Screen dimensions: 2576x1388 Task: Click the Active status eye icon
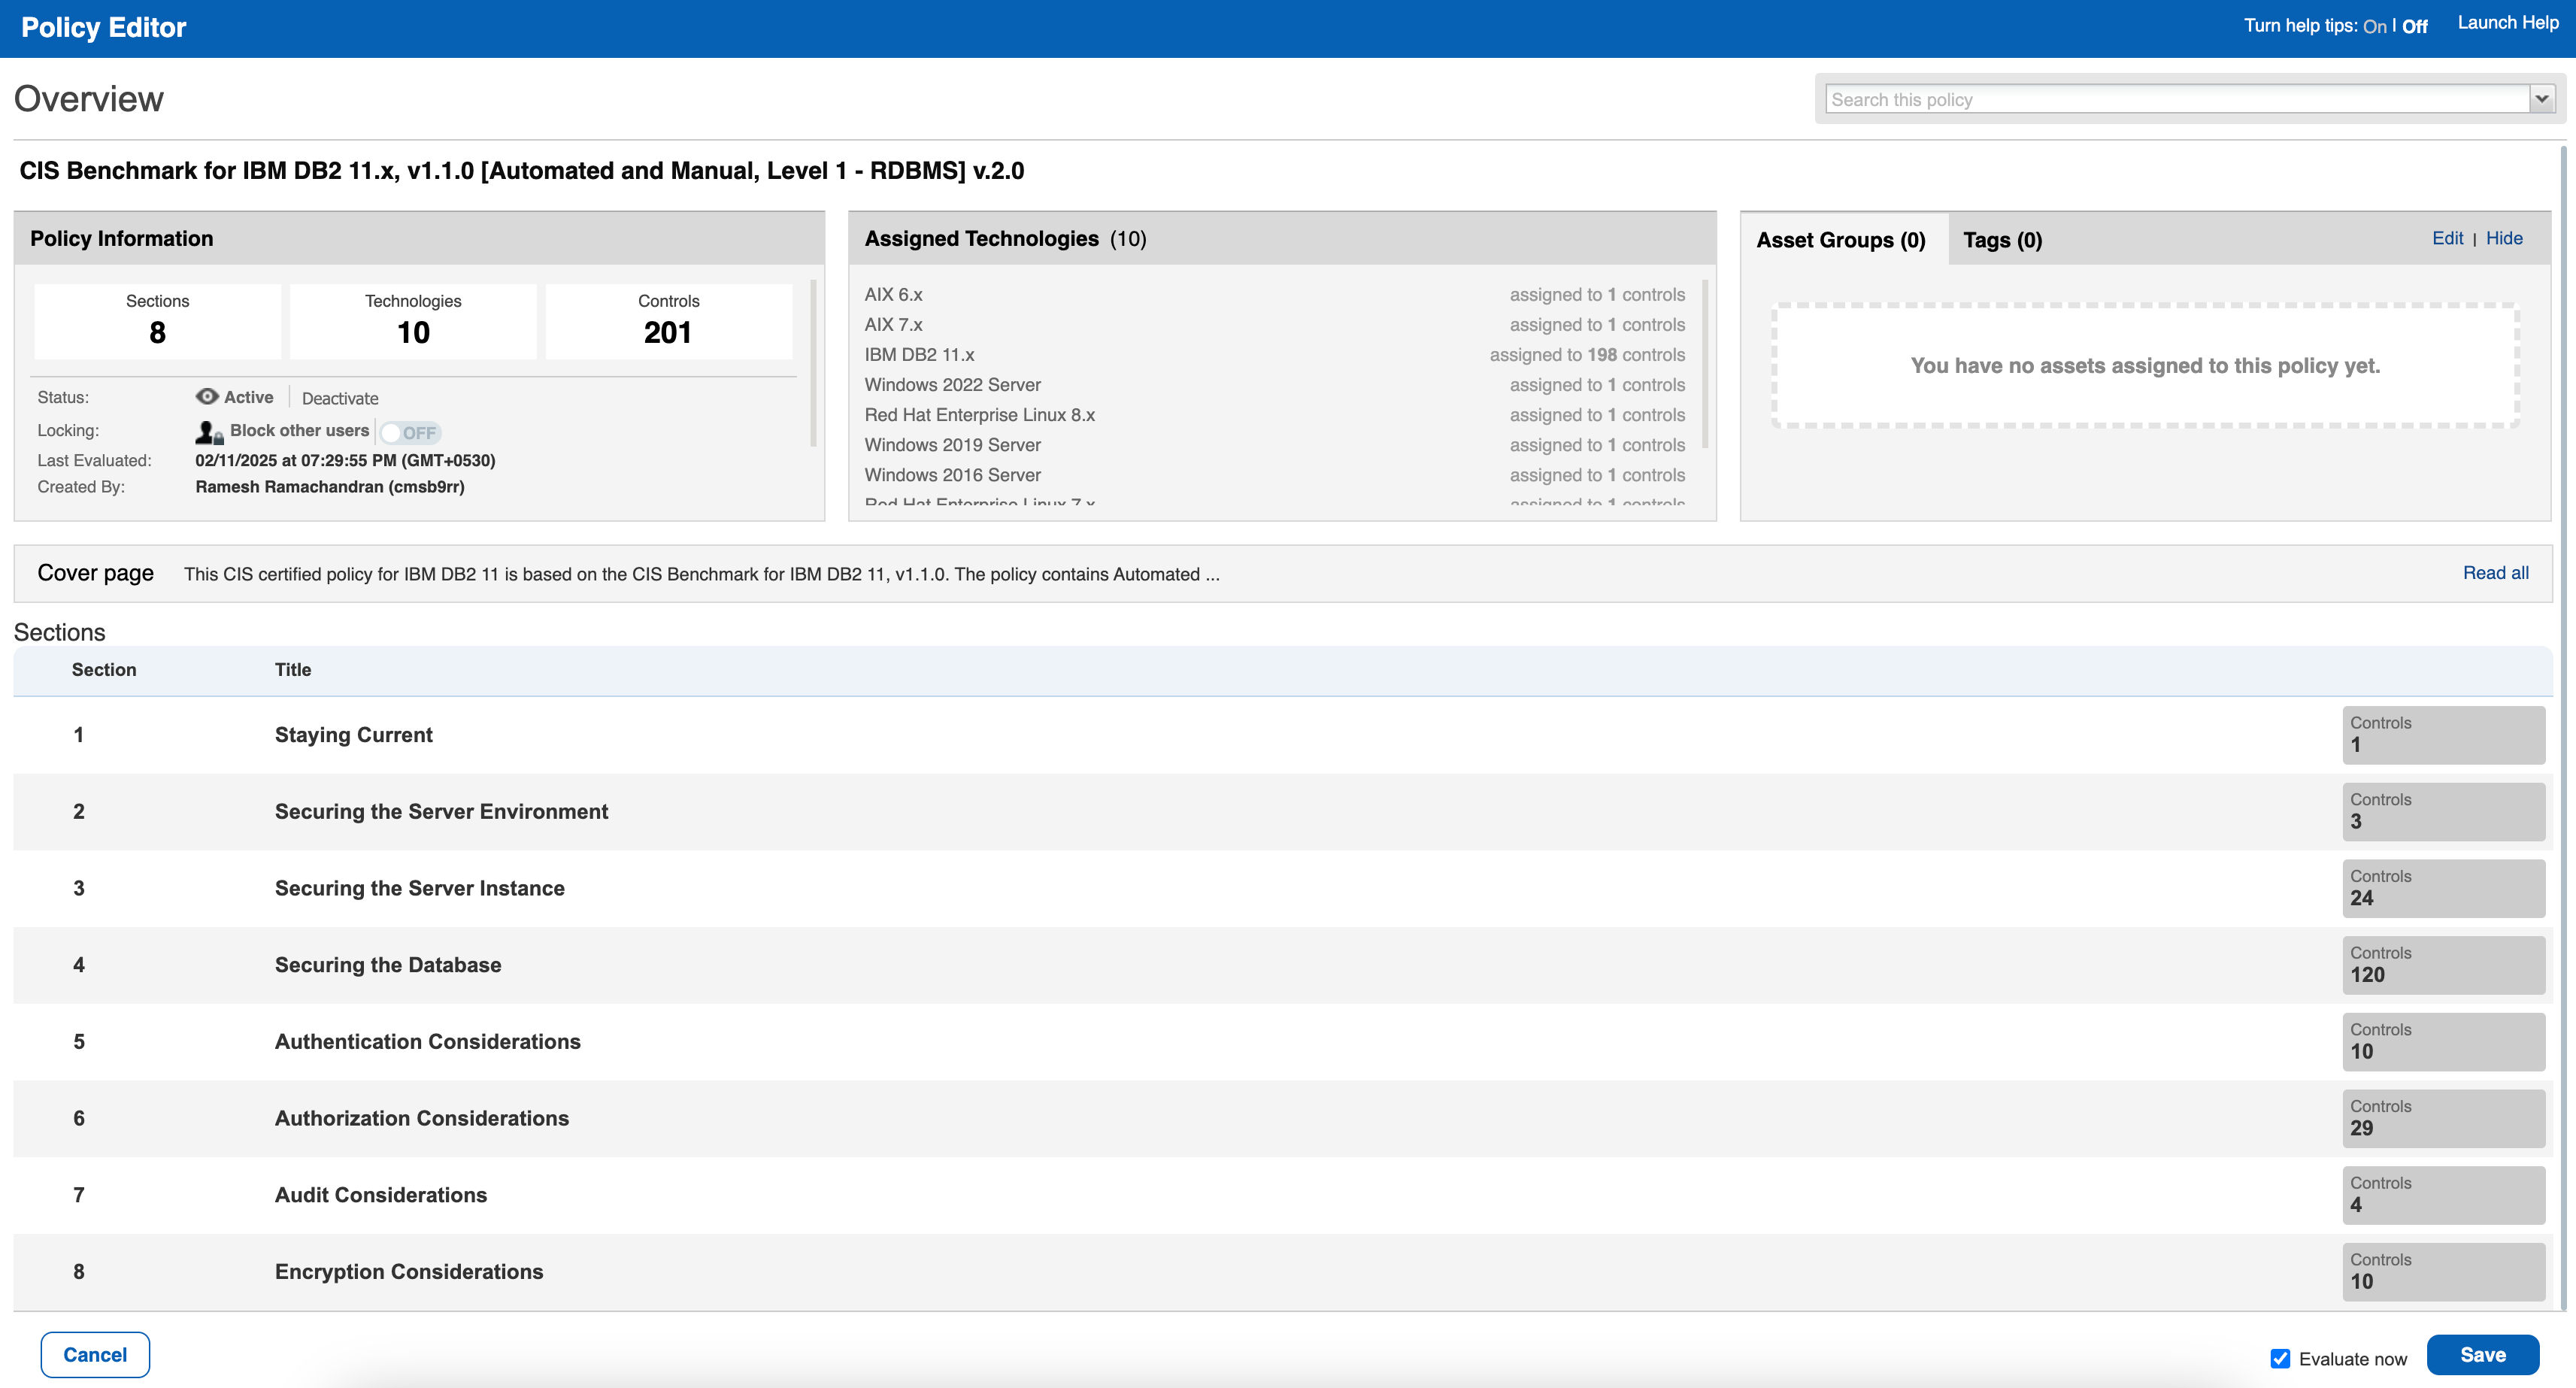click(x=207, y=396)
